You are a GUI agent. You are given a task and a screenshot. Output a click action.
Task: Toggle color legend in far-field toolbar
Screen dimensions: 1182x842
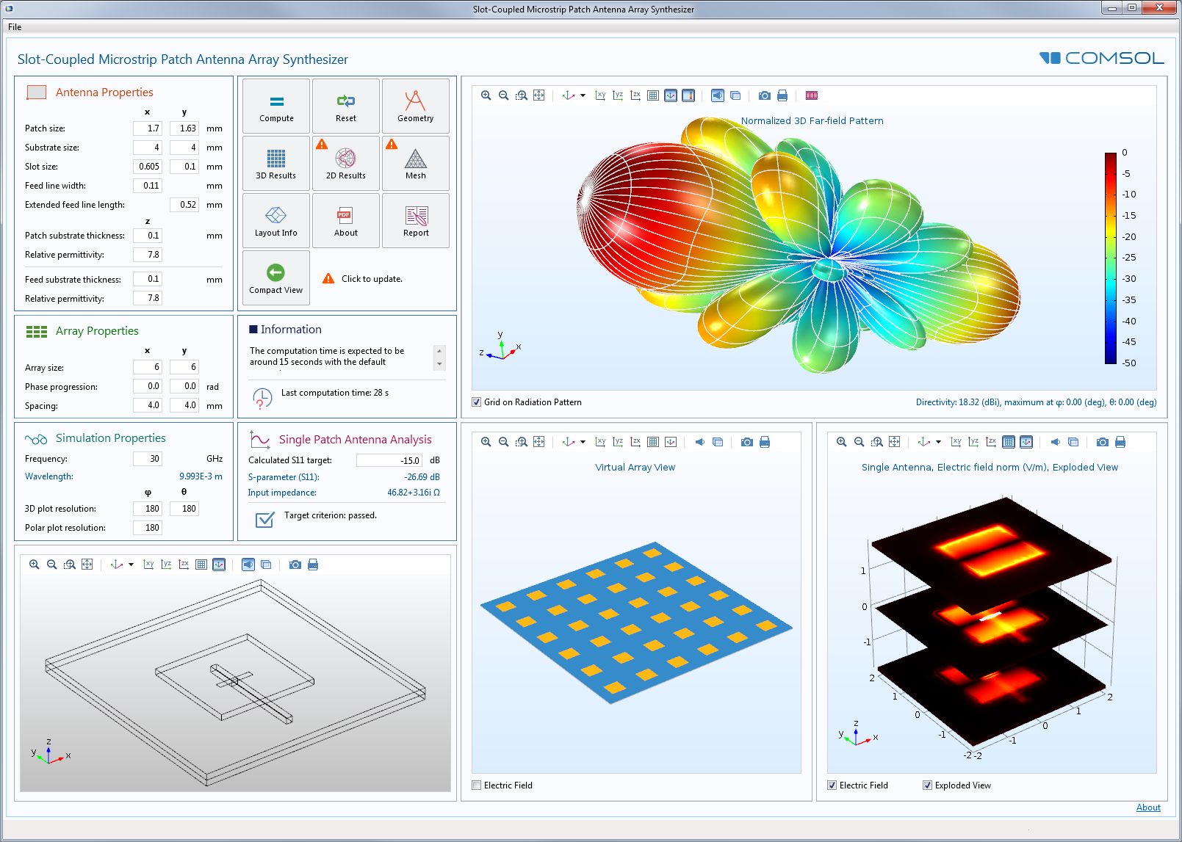(688, 95)
